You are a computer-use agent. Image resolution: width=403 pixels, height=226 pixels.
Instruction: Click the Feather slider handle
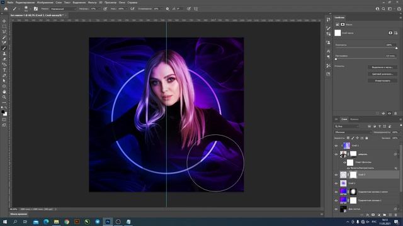point(336,58)
